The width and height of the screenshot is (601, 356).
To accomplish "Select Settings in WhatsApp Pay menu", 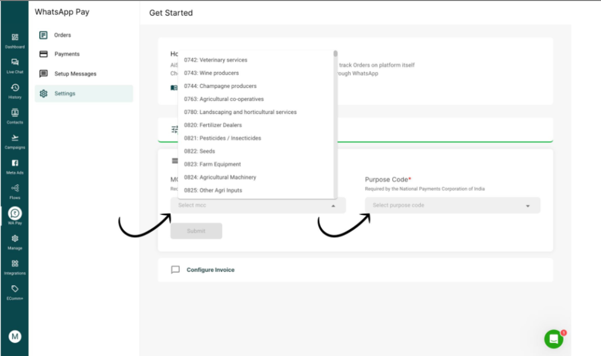I will pos(83,93).
